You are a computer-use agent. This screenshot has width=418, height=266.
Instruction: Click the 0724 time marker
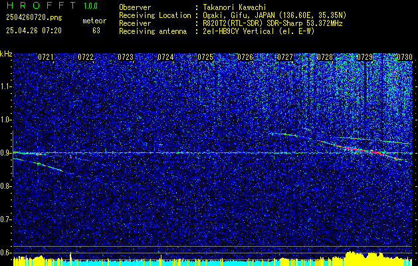(165, 57)
